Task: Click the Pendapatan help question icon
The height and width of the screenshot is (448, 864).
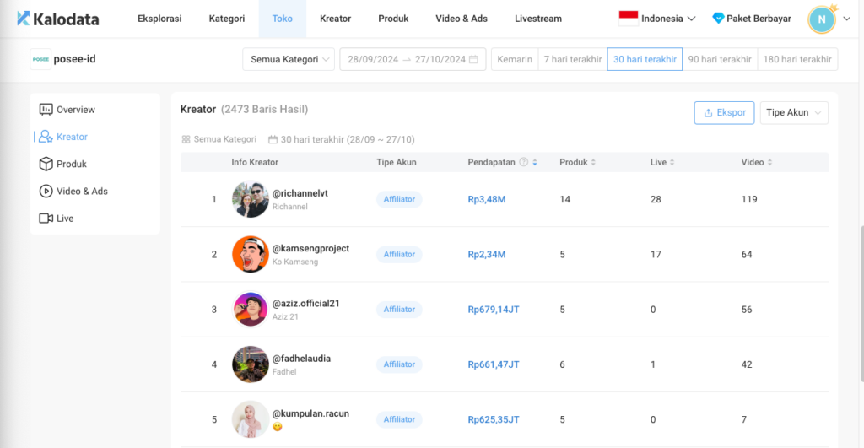Action: click(x=523, y=162)
